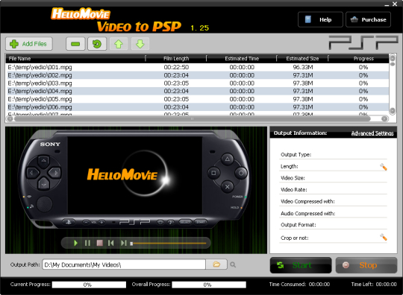Viewport: 403px width, 295px height.
Task: Click the Current Progress bar
Action: pyautogui.click(x=89, y=285)
